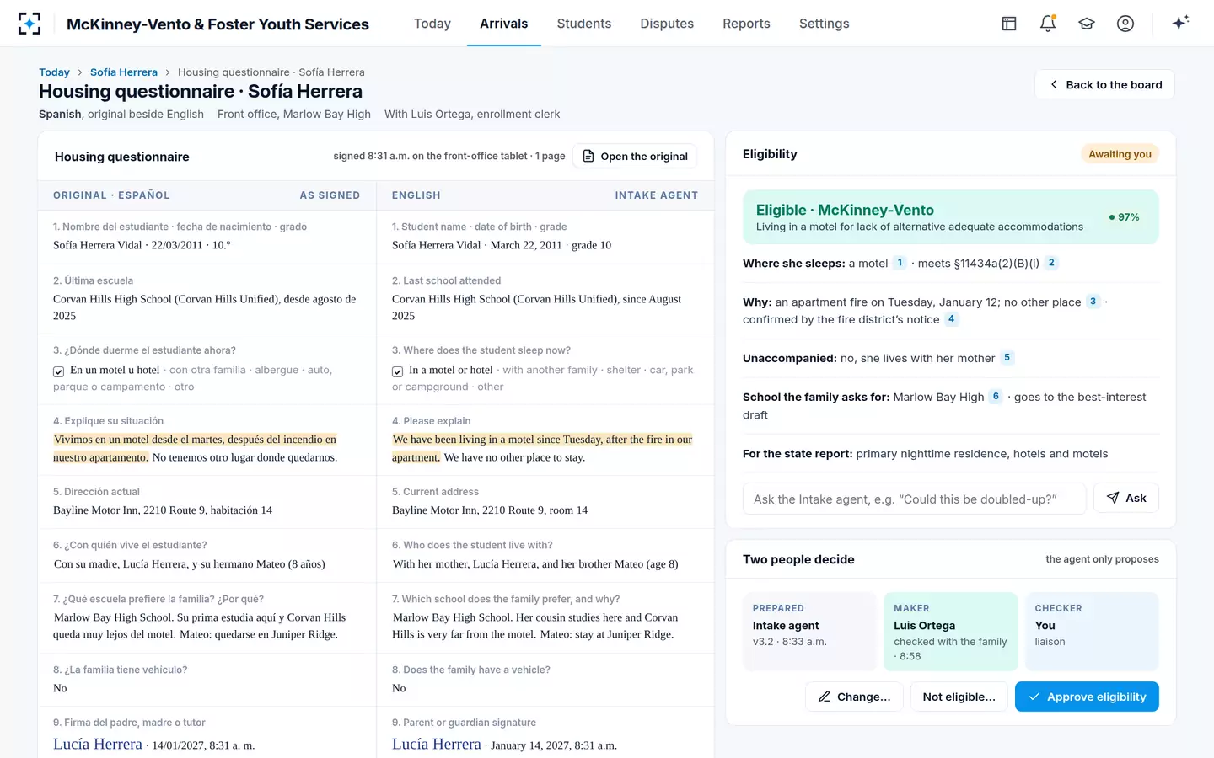Go to the Today tab
The width and height of the screenshot is (1214, 758).
pyautogui.click(x=432, y=24)
